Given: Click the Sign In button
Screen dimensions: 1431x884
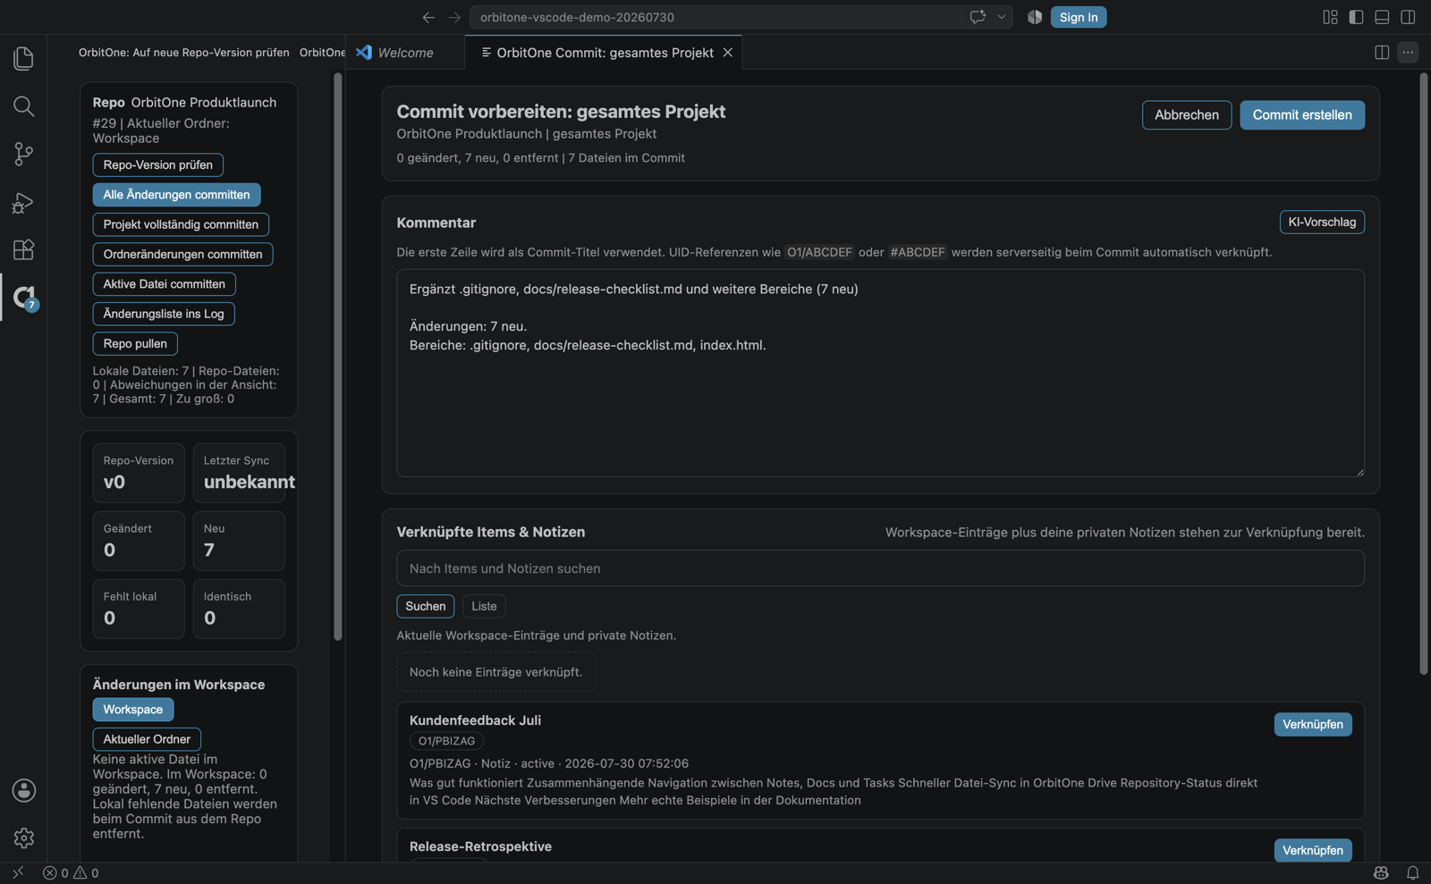Looking at the screenshot, I should click(x=1079, y=17).
